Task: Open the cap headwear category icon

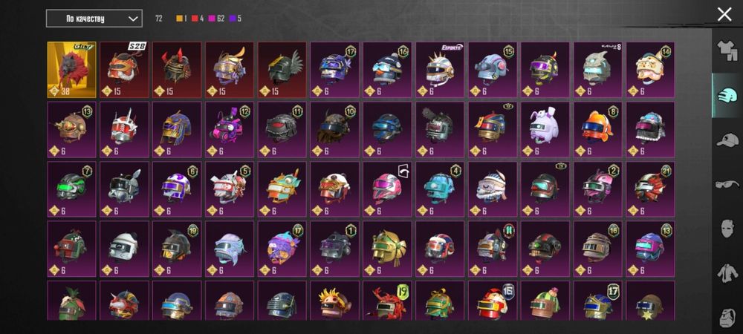Action: pos(727,140)
